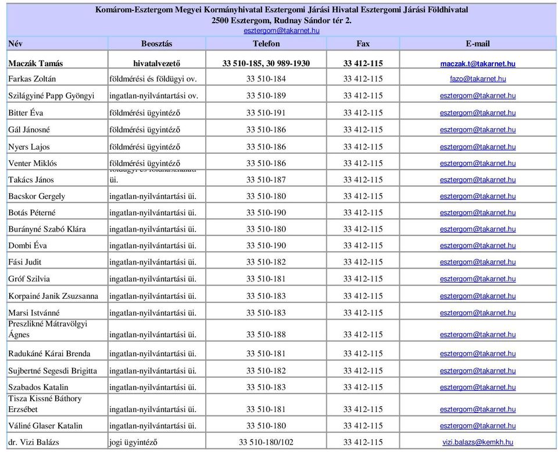Click the email link in Váliné Glaser Katalin's row

478,426
